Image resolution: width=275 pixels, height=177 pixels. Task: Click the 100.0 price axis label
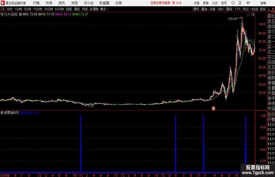pyautogui.click(x=262, y=24)
